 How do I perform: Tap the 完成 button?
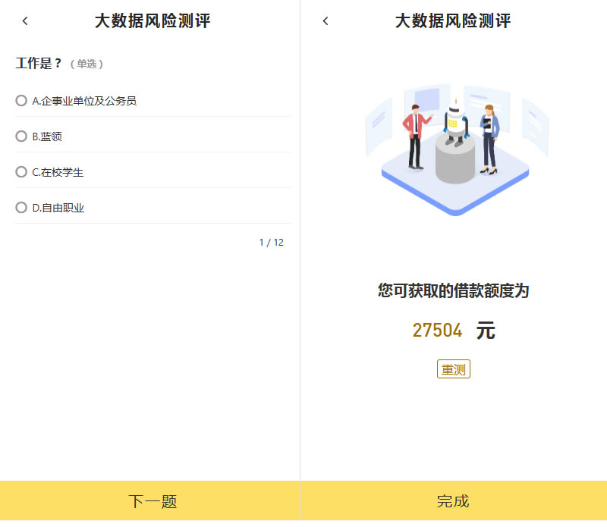pos(454,501)
